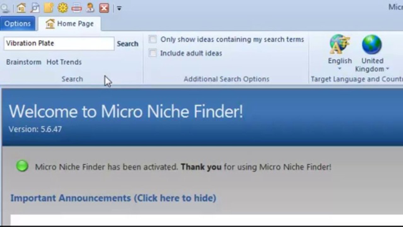403x227 pixels.
Task: Click the United Kingdom globe icon
Action: tap(372, 44)
